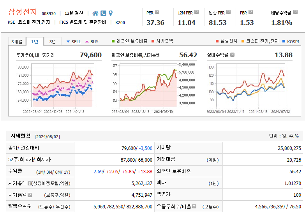The height and width of the screenshot is (215, 305).
Task: Click the issued shares value 5,969,782,550/ 822,886,700
Action: [123, 207]
